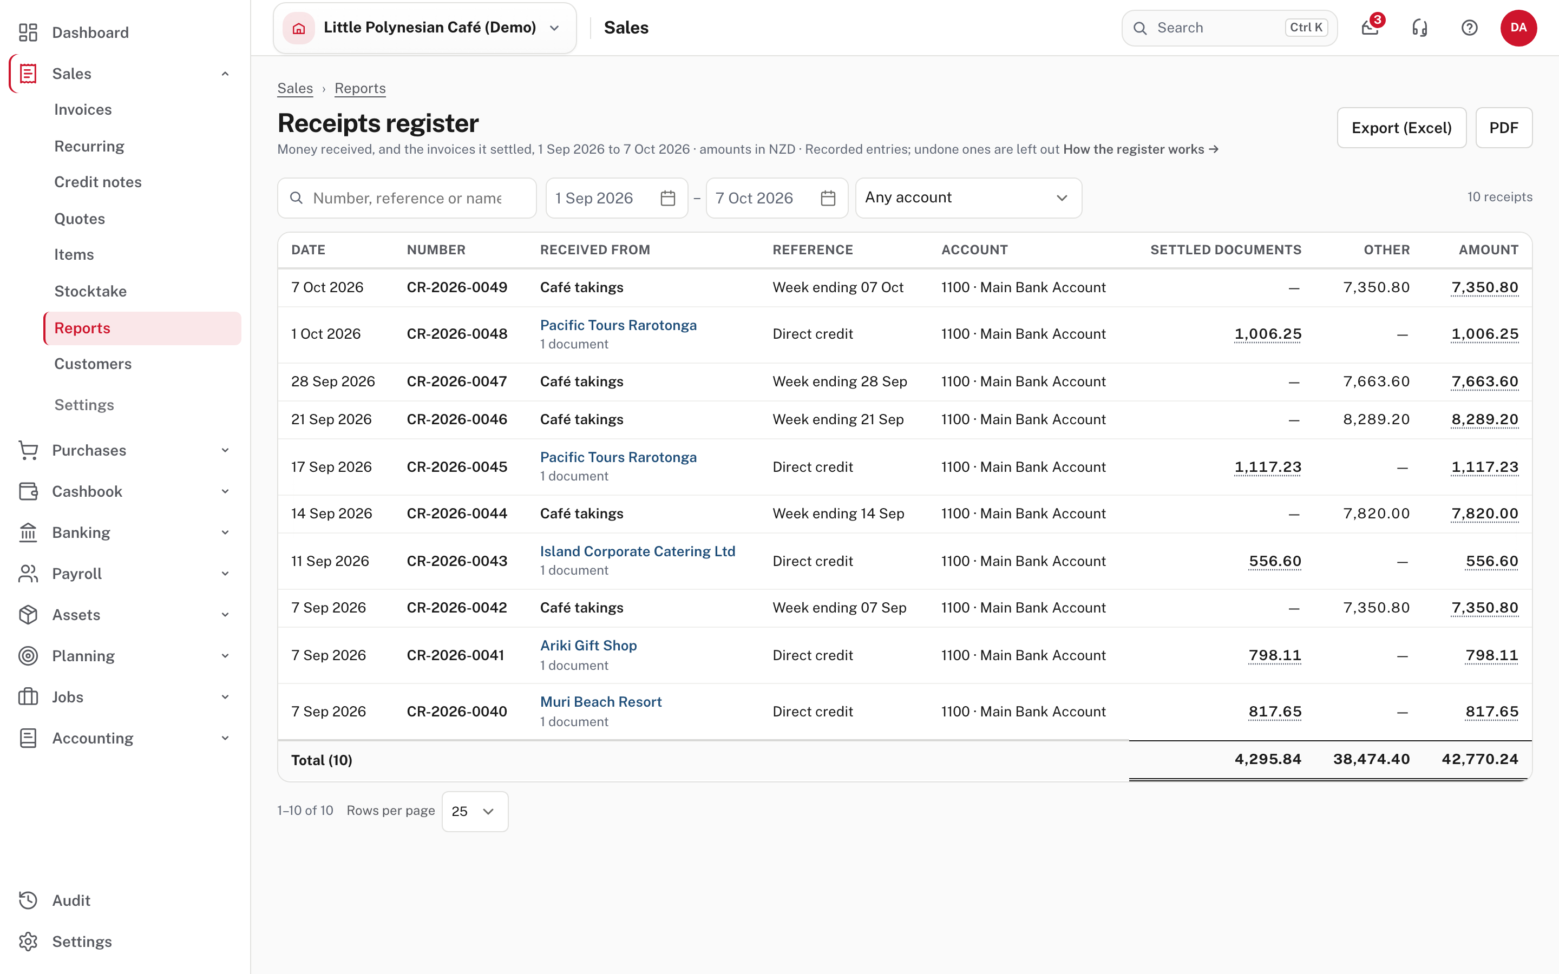This screenshot has width=1559, height=974.
Task: Click the global Search box
Action: pyautogui.click(x=1229, y=28)
